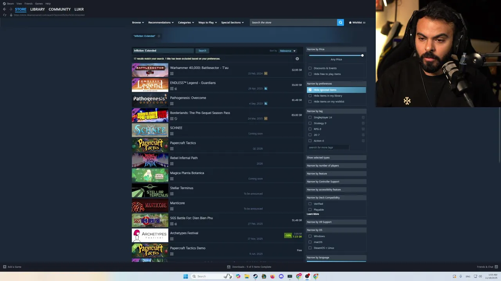Enable Discounts & Events checkbox
Screen dimensions: 501x281
310,68
